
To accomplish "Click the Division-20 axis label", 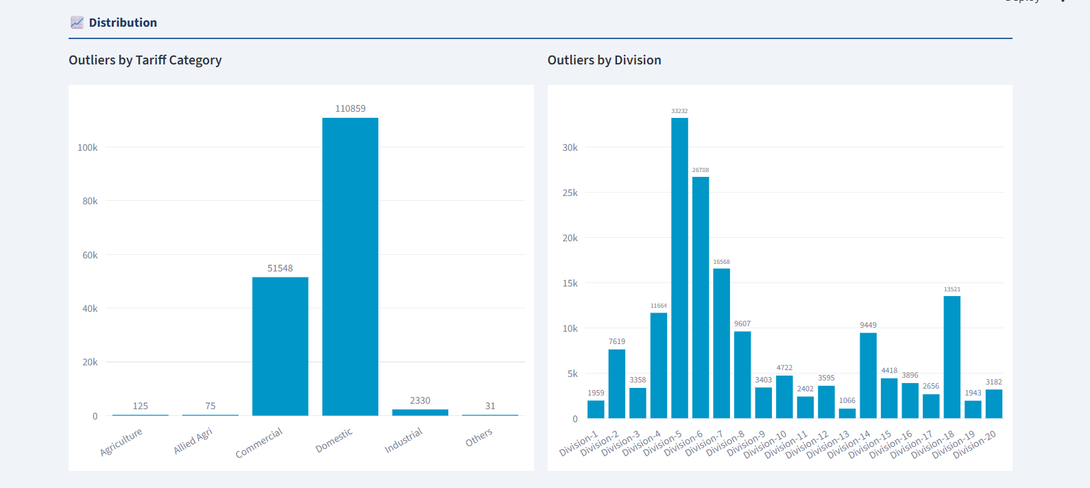I will click(x=974, y=444).
